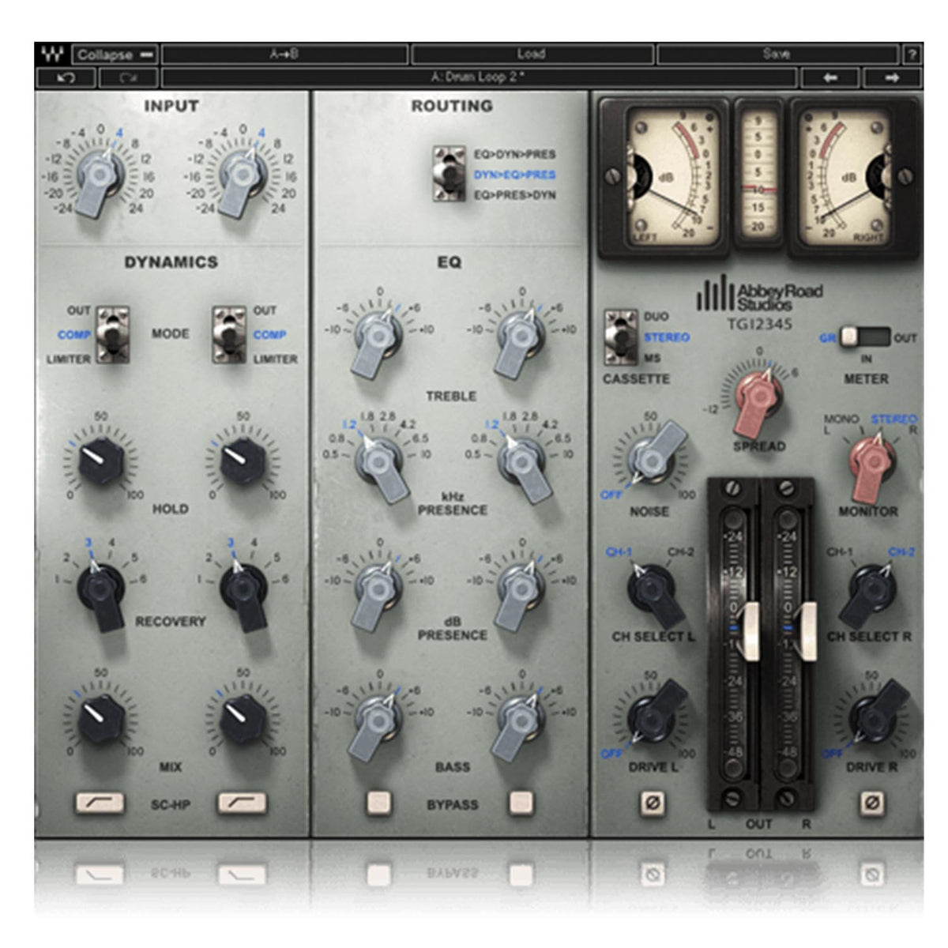This screenshot has width=948, height=948.
Task: Click the left Hold knob
Action: 100,461
